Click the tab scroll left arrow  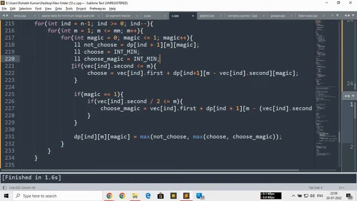coord(4,16)
